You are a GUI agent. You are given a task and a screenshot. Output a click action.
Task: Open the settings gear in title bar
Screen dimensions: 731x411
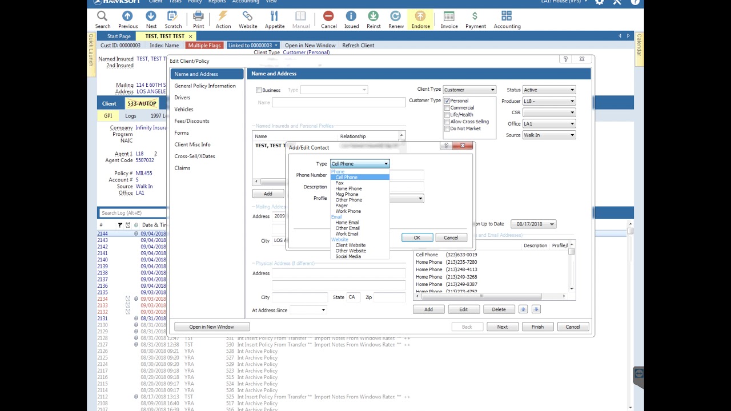tap(599, 2)
